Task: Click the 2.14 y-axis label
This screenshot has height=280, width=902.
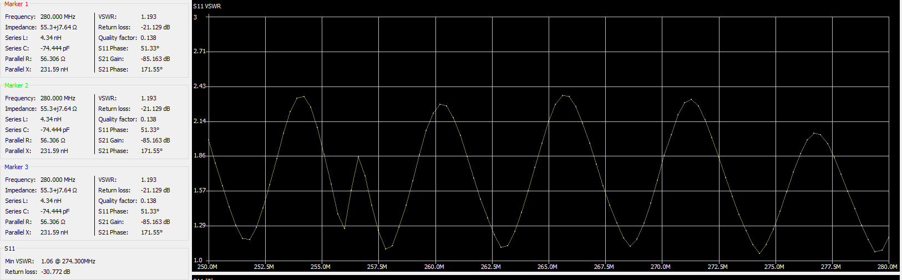Action: 200,121
